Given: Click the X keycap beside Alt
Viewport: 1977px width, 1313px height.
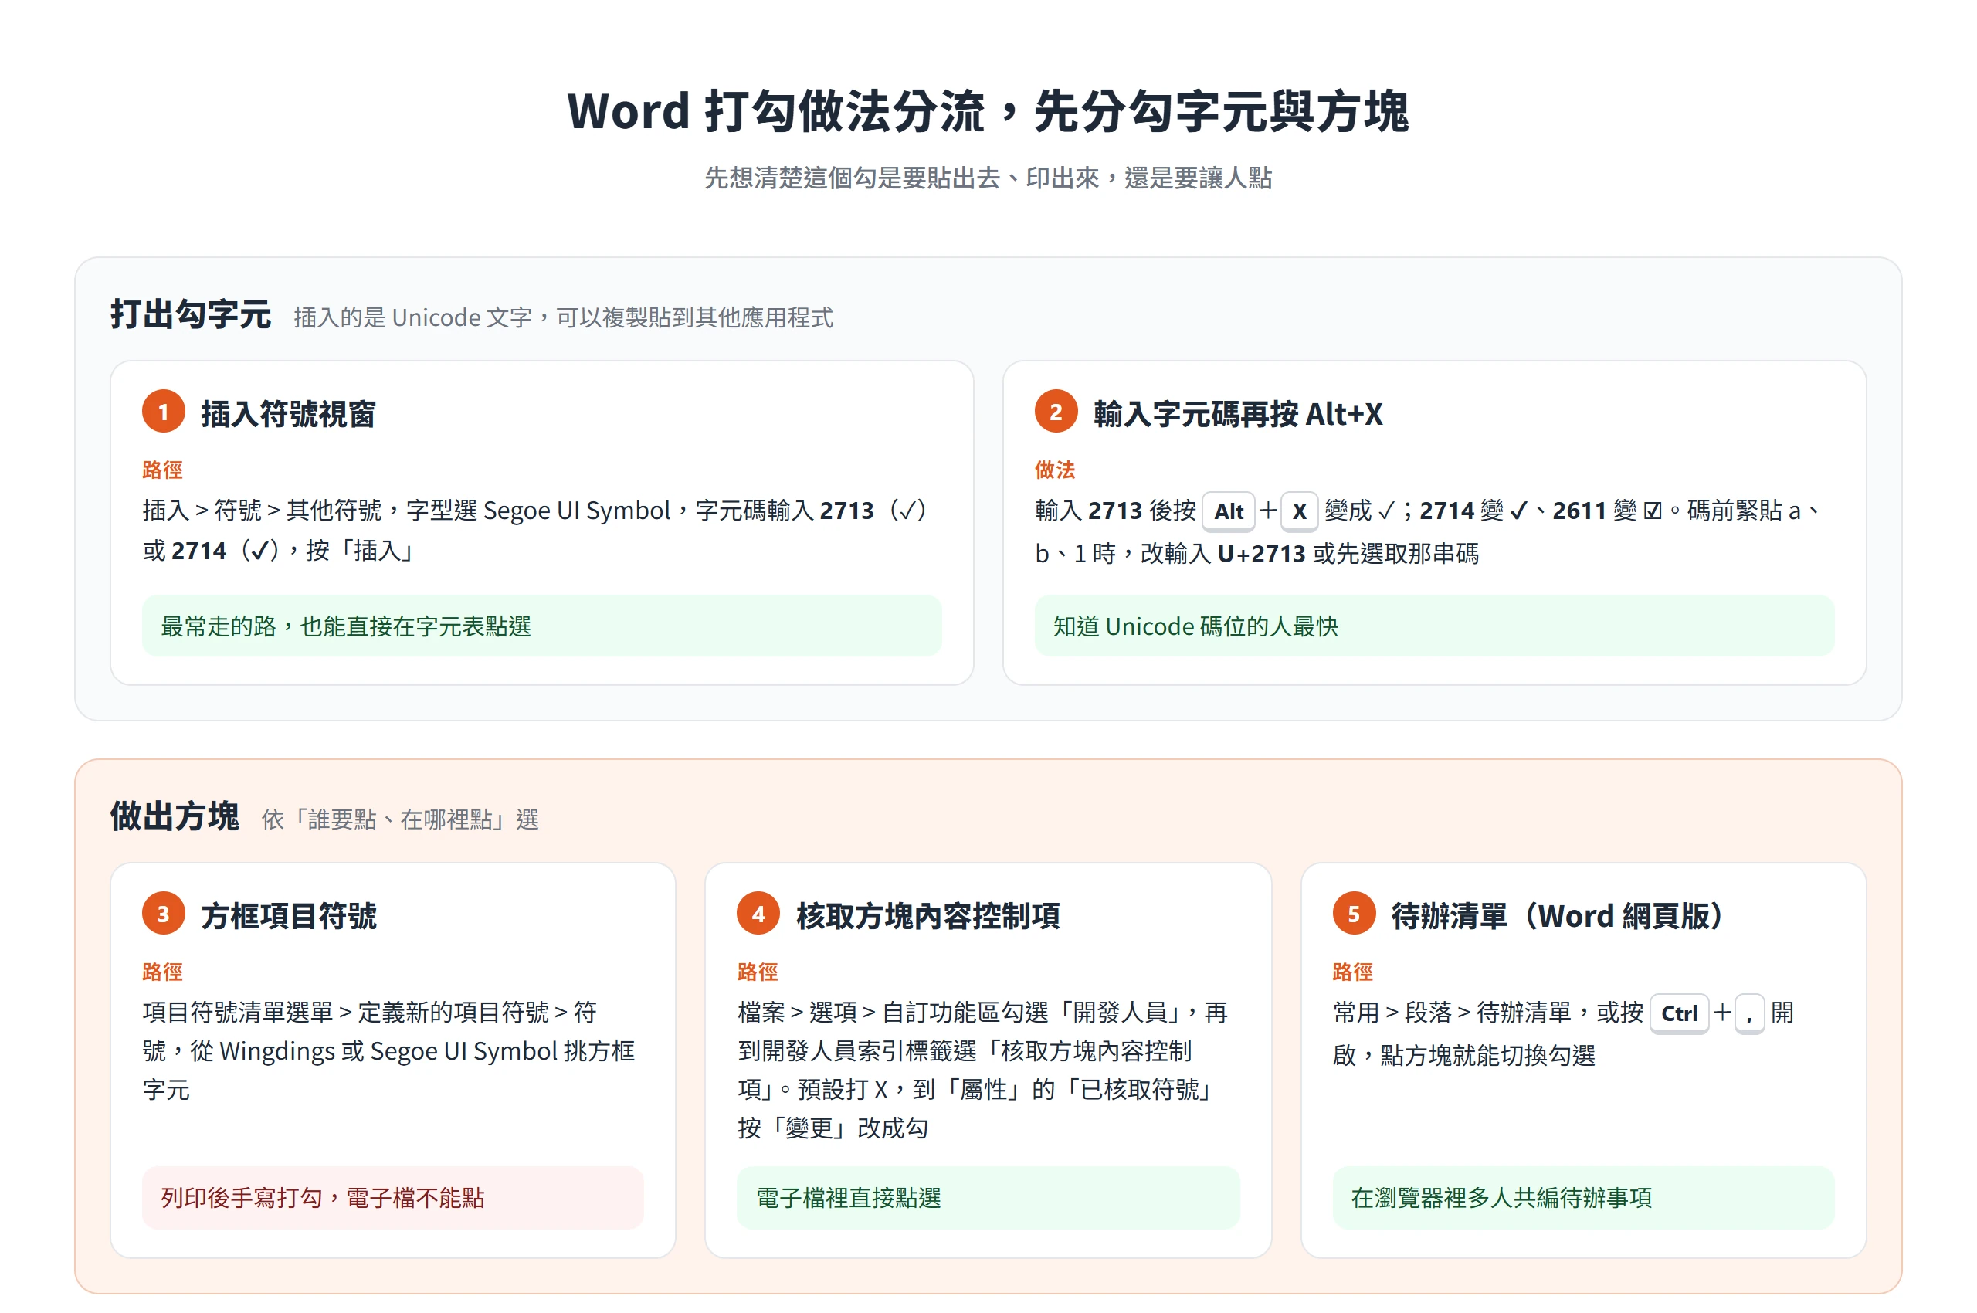Looking at the screenshot, I should [1300, 511].
